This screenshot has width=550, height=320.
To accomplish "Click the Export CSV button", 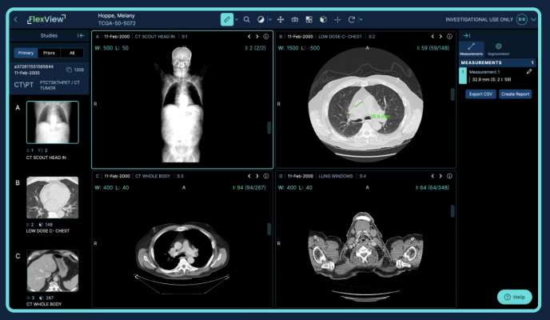I will point(480,94).
